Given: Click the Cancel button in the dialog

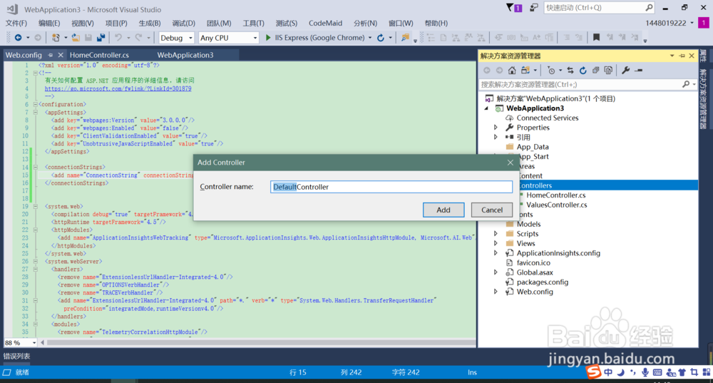Looking at the screenshot, I should (x=492, y=210).
